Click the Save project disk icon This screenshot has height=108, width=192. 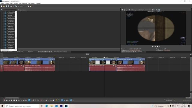[6, 6]
